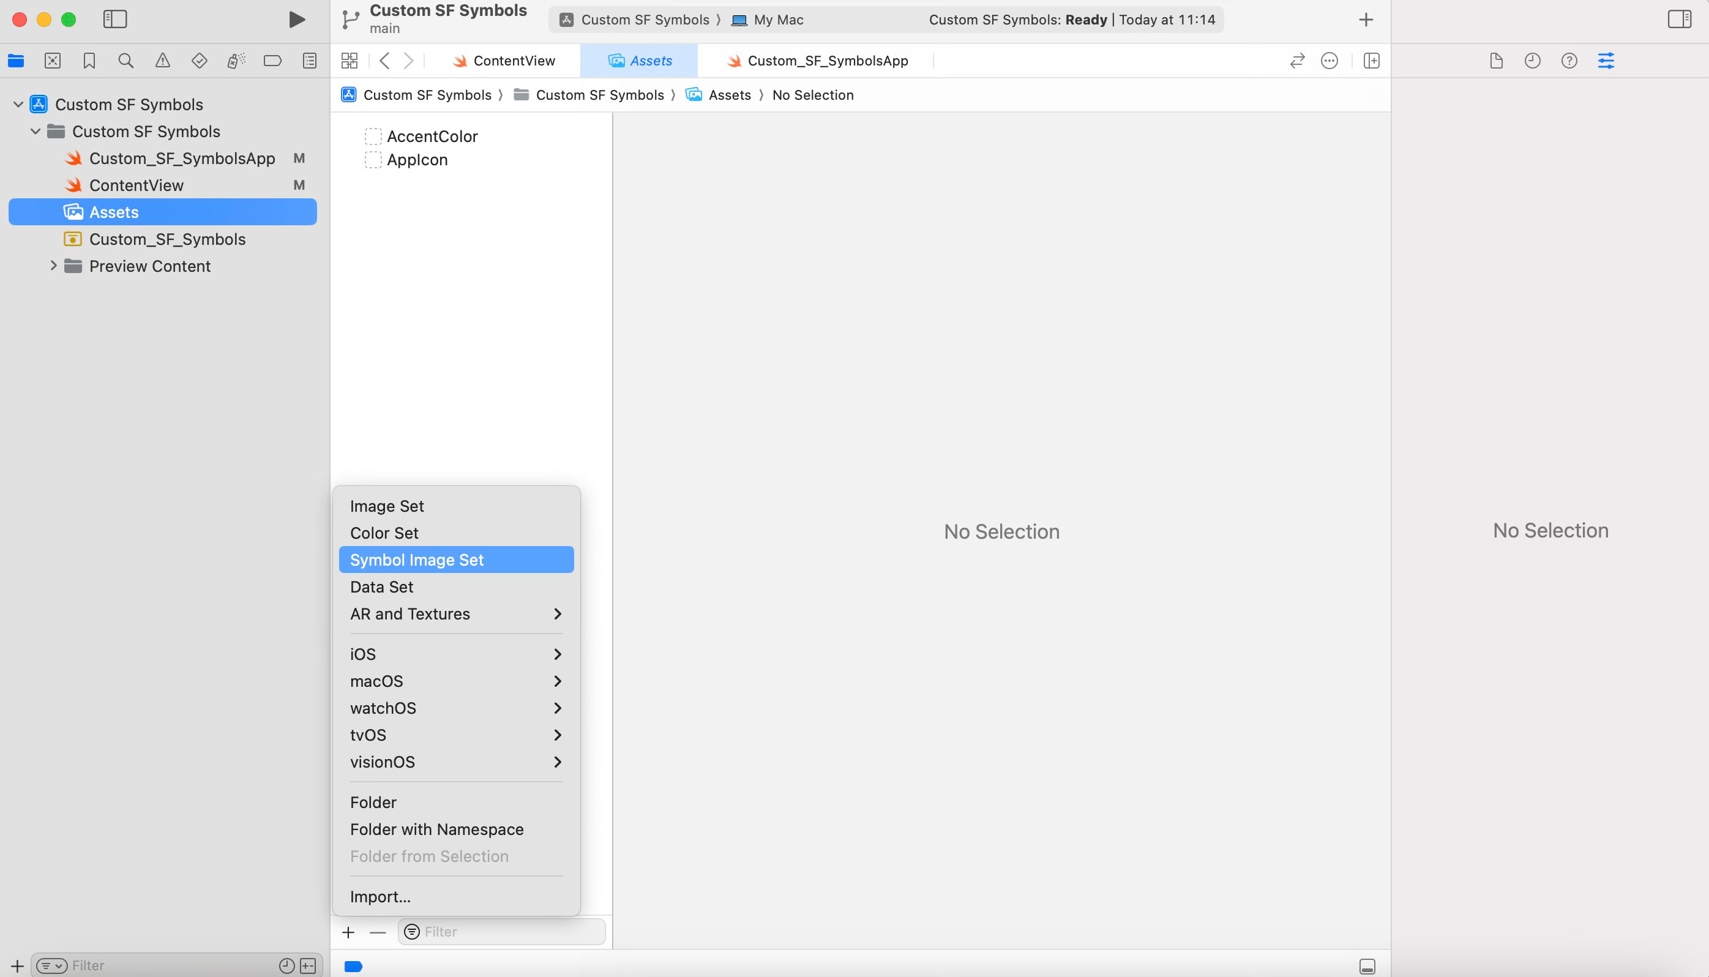The width and height of the screenshot is (1709, 977).
Task: Collapse the Custom SF Symbols group folder
Action: (x=36, y=132)
